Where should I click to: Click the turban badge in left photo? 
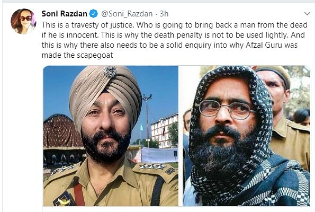pyautogui.click(x=110, y=72)
